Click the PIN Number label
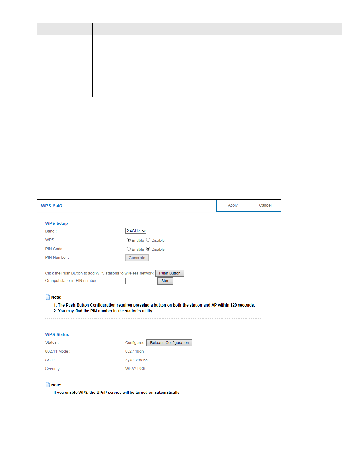Screen dimensions: 342x462 click(x=57, y=257)
